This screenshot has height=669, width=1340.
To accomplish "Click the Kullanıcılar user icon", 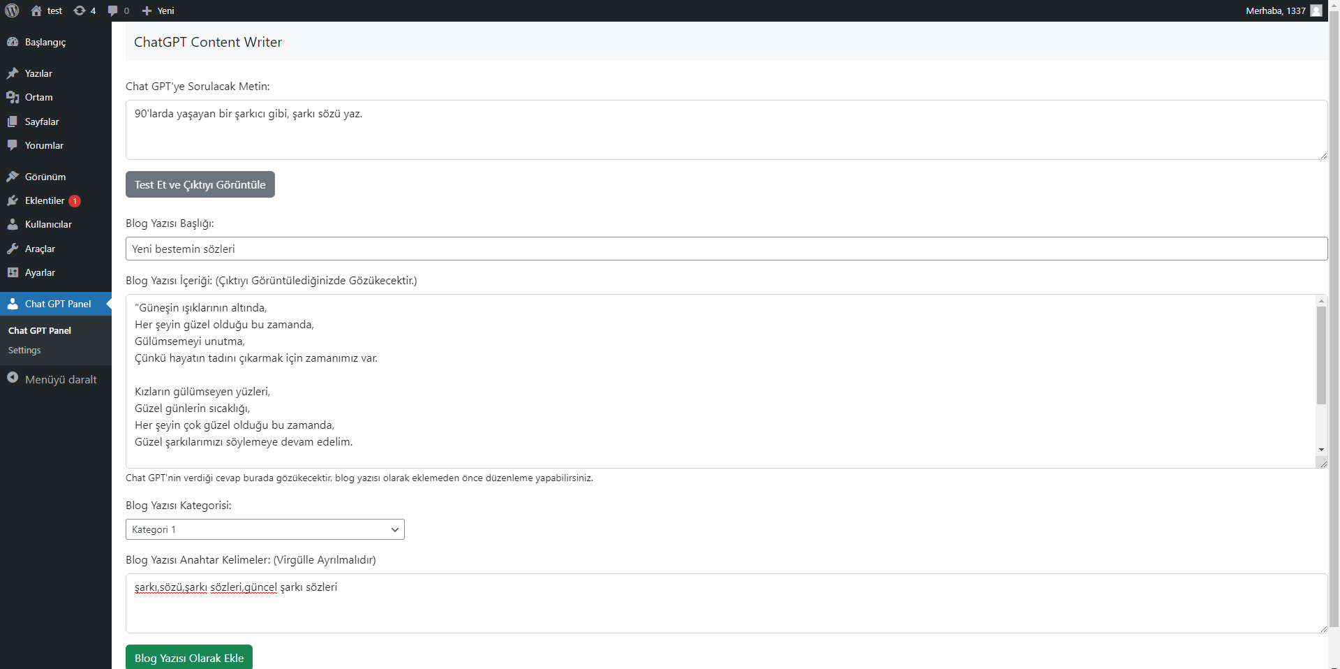I will [13, 224].
